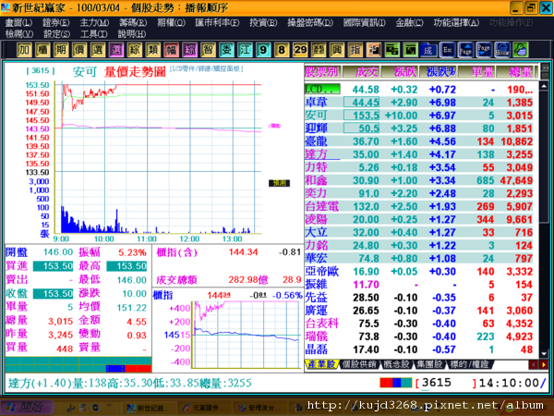Screen dimensions: 554x416
Task: Select the 概念股 tab
Action: (x=396, y=364)
